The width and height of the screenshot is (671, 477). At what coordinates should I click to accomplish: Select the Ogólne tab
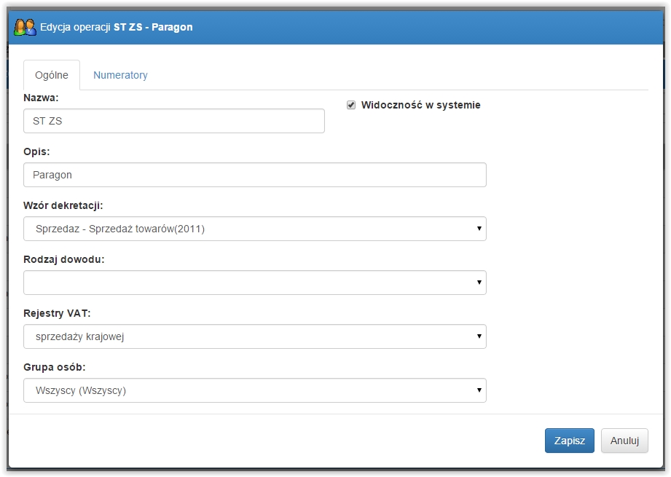[51, 75]
